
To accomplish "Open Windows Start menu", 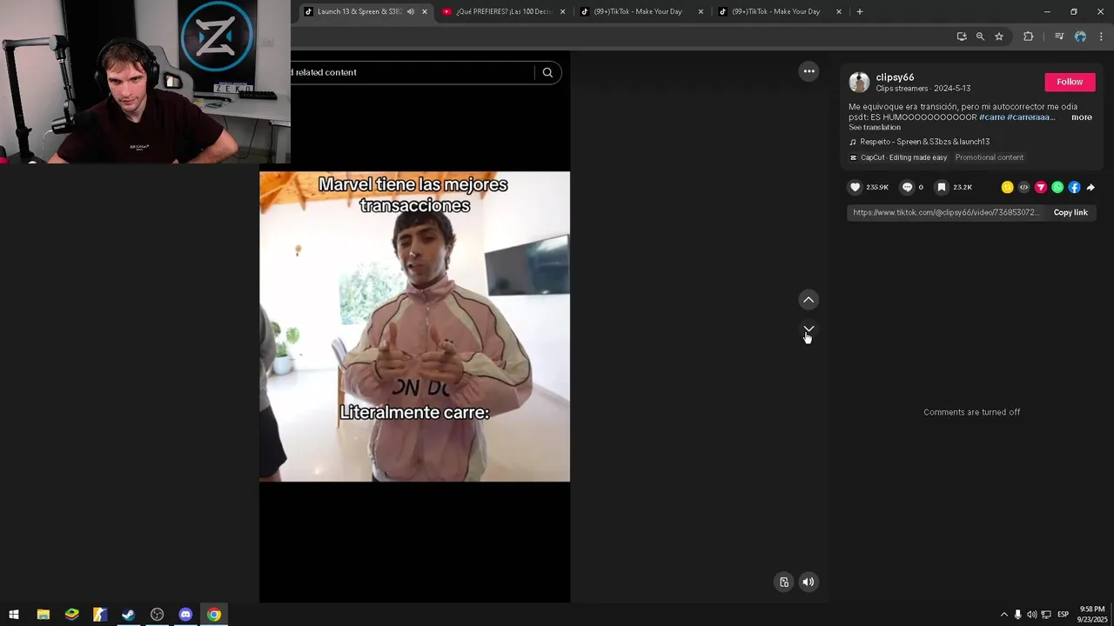I will click(14, 615).
